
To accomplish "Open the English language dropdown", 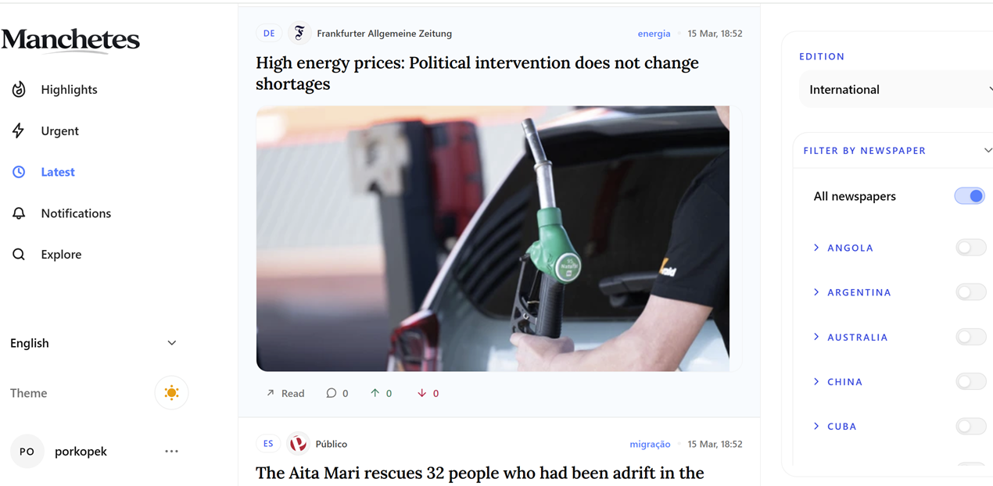I will coord(94,343).
